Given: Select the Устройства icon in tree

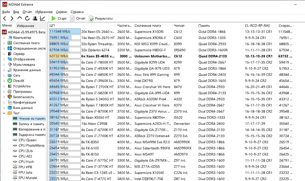Looking at the screenshot, I should coord(10,86).
